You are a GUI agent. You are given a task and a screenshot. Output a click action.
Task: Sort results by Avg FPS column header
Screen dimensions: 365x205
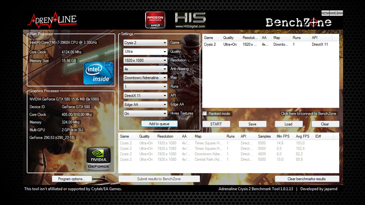pos(303,136)
